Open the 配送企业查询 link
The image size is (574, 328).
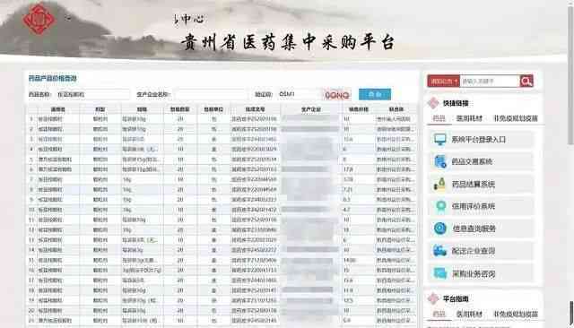pyautogui.click(x=474, y=251)
